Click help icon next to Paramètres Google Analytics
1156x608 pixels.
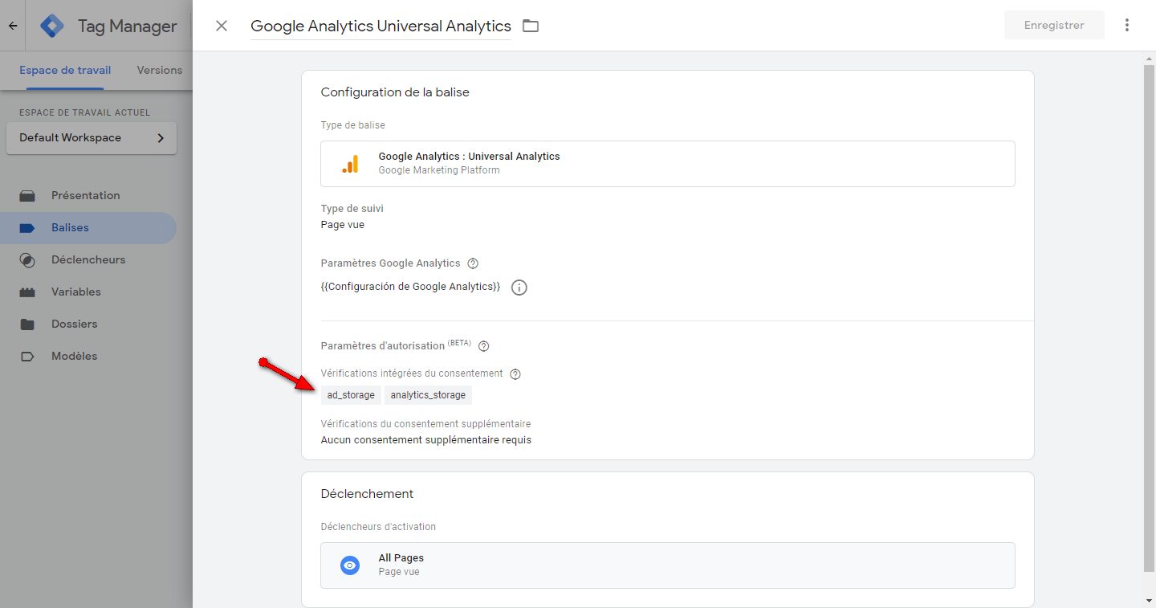[473, 263]
